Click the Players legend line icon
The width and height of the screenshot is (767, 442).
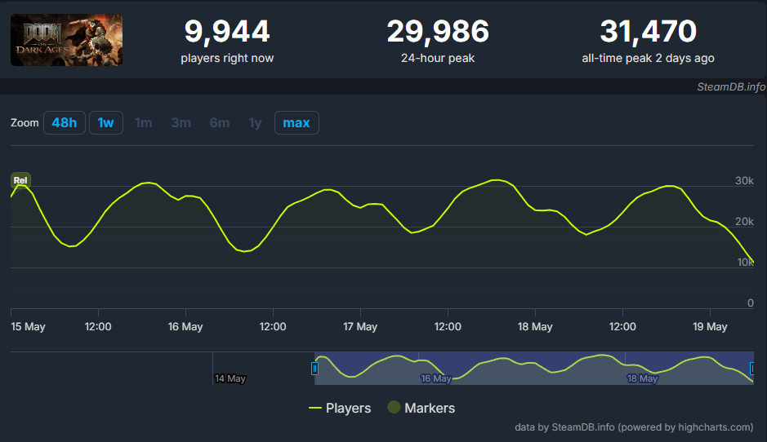click(315, 408)
